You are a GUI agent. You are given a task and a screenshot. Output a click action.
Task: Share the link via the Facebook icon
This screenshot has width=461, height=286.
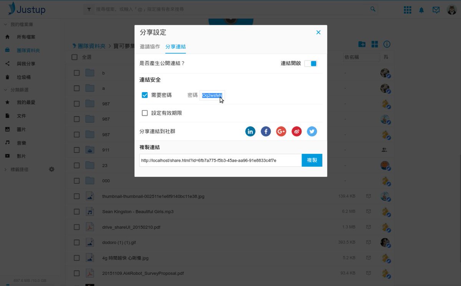pyautogui.click(x=265, y=131)
